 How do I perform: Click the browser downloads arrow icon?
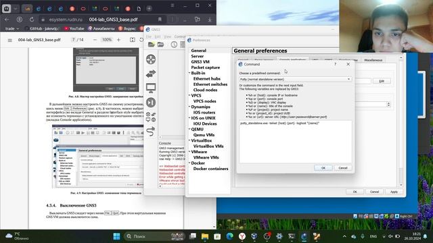coord(210,20)
